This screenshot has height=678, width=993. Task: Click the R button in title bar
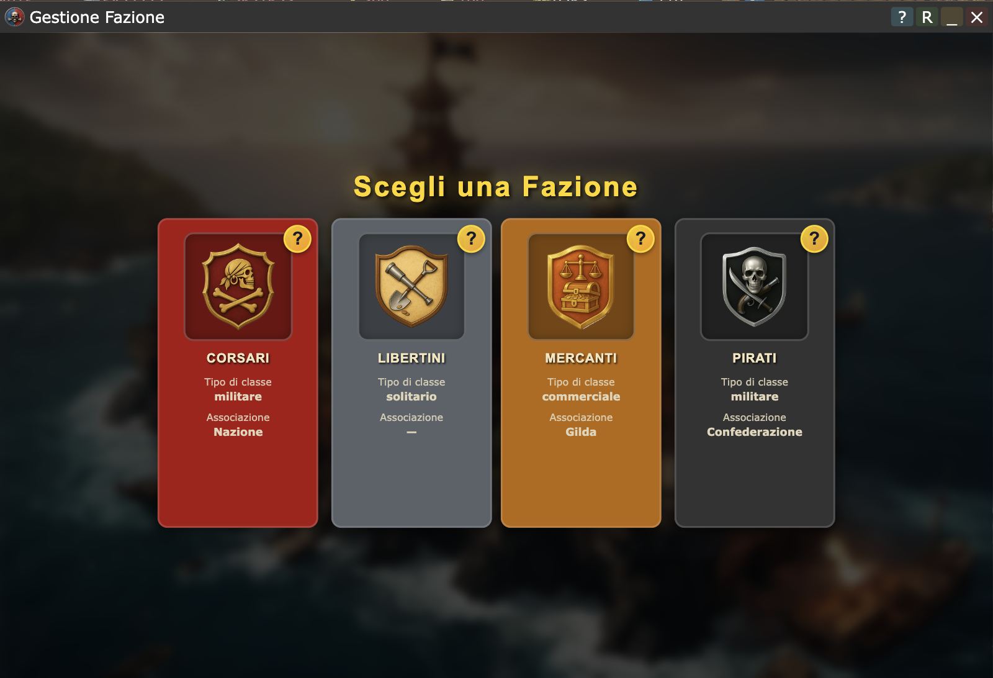[927, 17]
